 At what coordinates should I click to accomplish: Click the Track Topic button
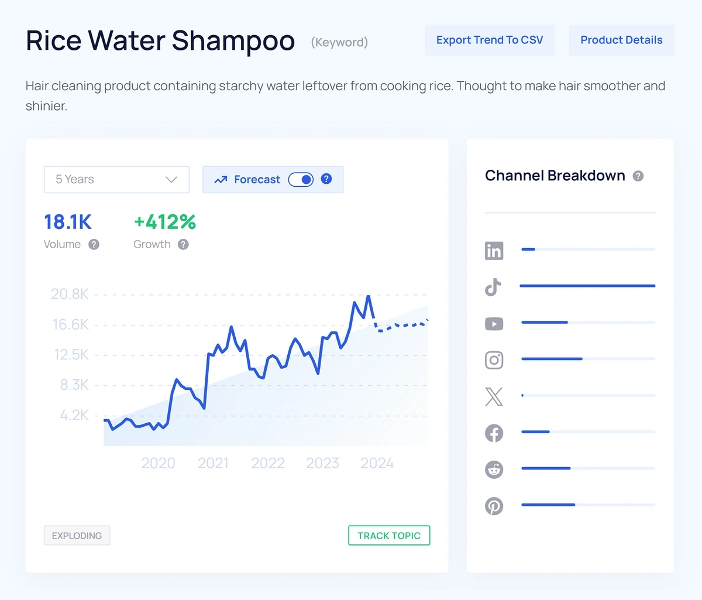pyautogui.click(x=389, y=536)
